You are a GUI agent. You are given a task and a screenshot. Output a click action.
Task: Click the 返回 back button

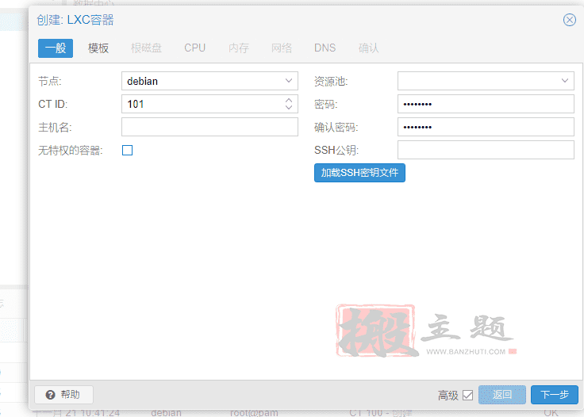click(x=502, y=395)
